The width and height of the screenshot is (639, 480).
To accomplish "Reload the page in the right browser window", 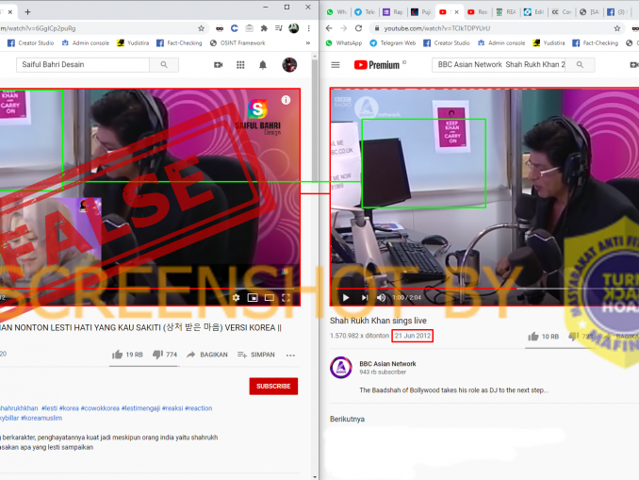I will coord(359,28).
